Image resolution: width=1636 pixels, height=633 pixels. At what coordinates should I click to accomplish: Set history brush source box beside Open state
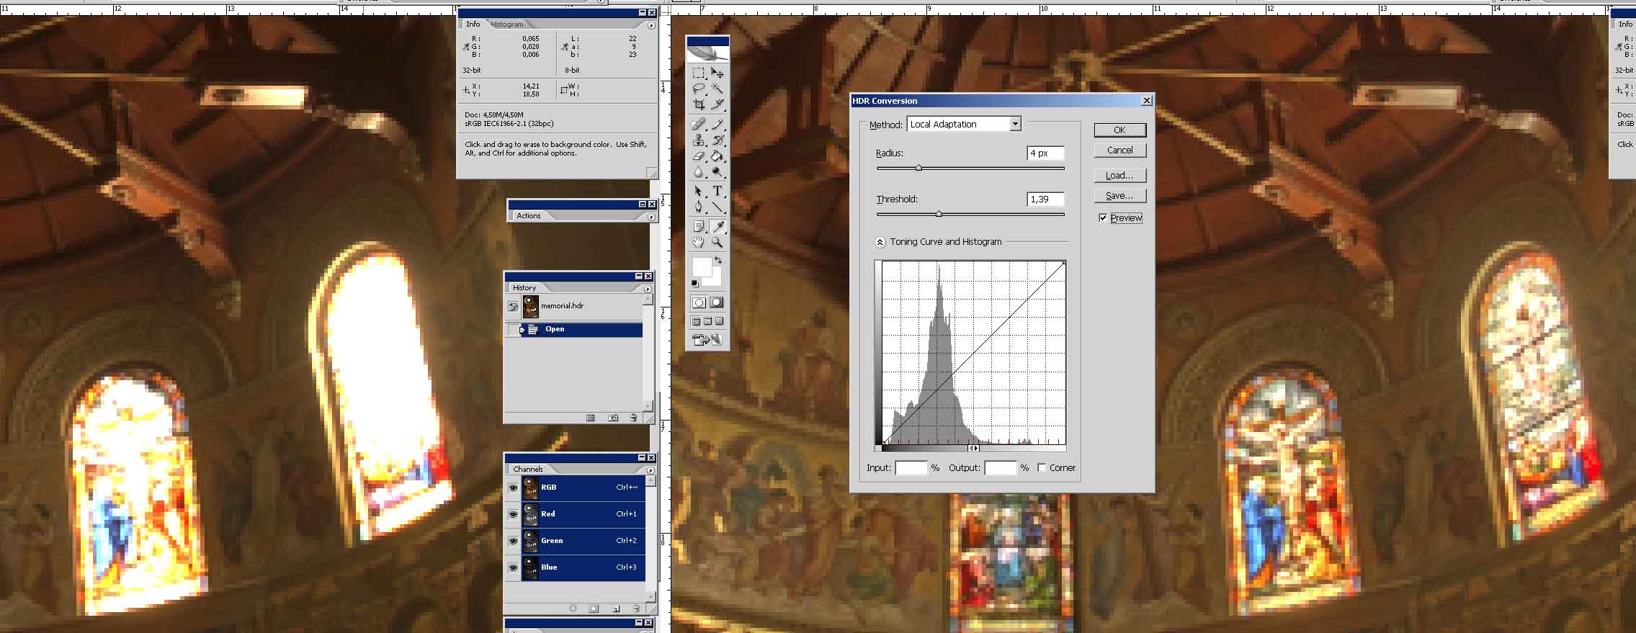point(513,329)
